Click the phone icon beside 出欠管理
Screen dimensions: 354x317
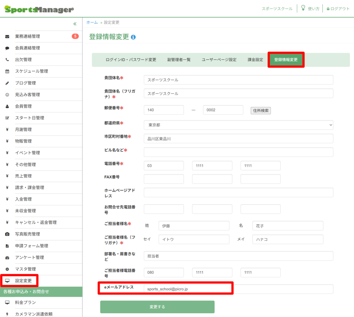point(7,60)
